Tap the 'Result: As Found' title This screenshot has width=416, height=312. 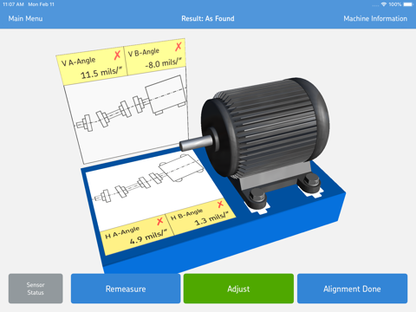pos(208,18)
